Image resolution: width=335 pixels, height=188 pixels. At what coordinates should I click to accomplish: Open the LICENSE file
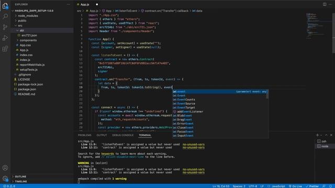point(24,79)
